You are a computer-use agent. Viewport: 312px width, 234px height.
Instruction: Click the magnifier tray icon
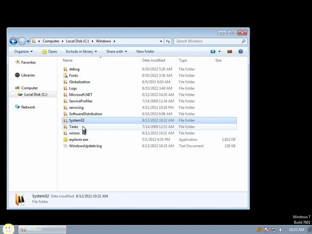(x=259, y=230)
